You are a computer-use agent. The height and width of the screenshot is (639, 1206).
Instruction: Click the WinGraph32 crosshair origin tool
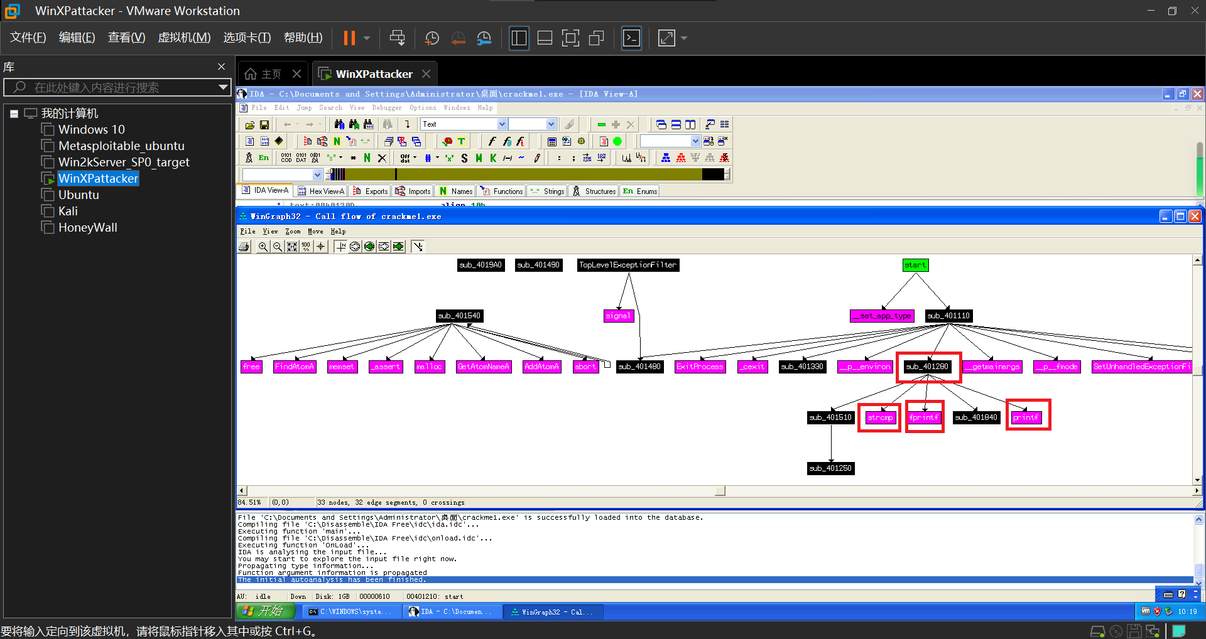pos(321,247)
